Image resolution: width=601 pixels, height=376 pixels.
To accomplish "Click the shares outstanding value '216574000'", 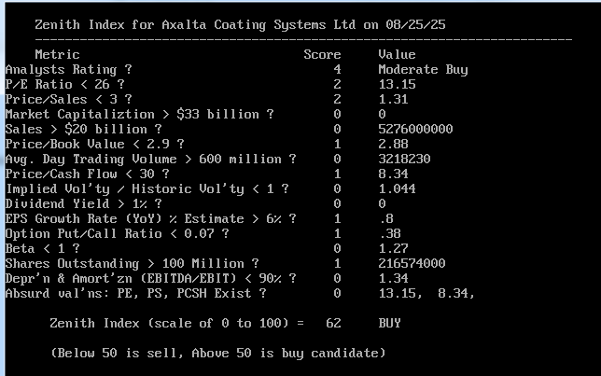I will (412, 264).
